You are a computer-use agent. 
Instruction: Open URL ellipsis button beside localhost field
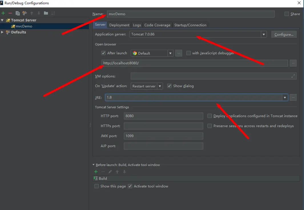tap(293, 63)
